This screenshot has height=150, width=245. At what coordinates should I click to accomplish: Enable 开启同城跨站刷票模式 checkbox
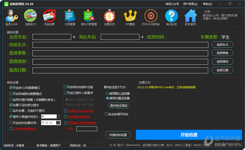[x=11, y=93]
